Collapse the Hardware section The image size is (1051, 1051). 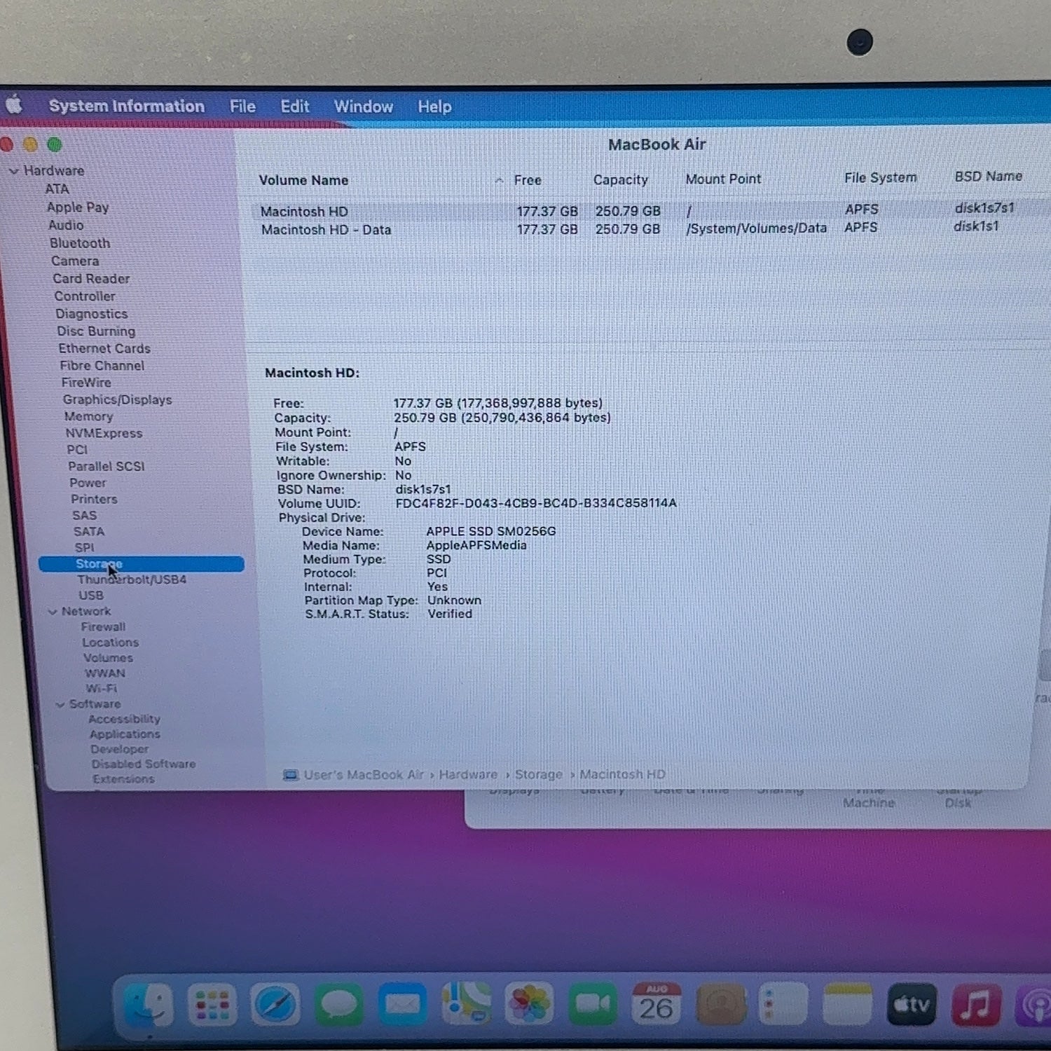[x=13, y=171]
